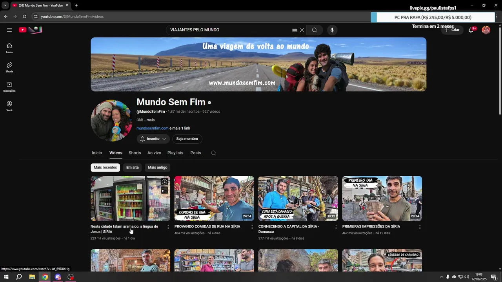Click the Mundo Sem Fim channel avatar

112,121
